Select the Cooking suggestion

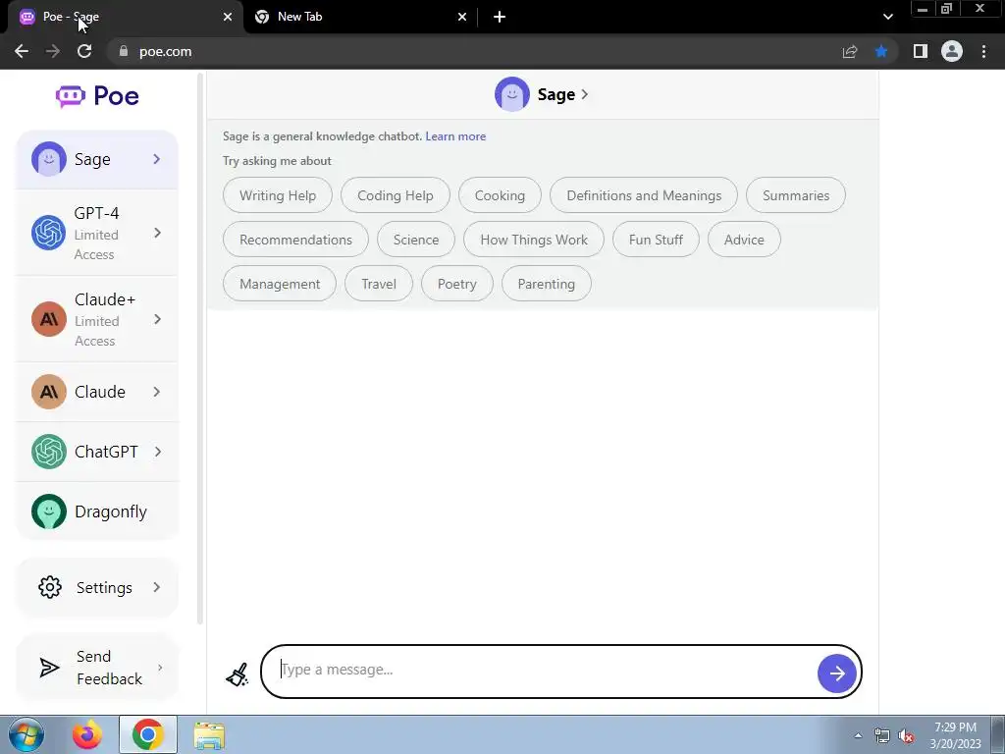(x=500, y=195)
